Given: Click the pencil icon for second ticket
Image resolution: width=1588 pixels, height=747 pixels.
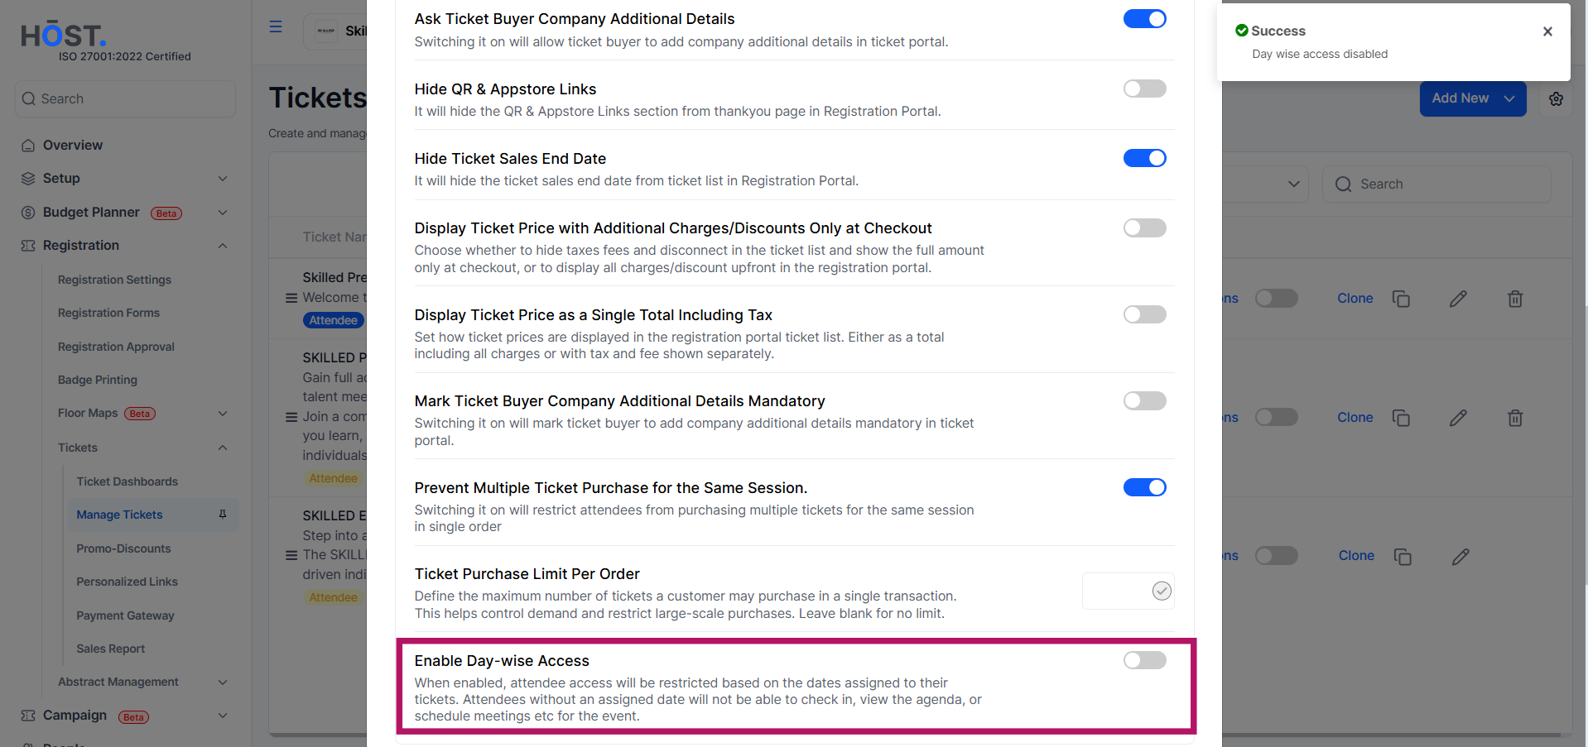Looking at the screenshot, I should point(1458,418).
